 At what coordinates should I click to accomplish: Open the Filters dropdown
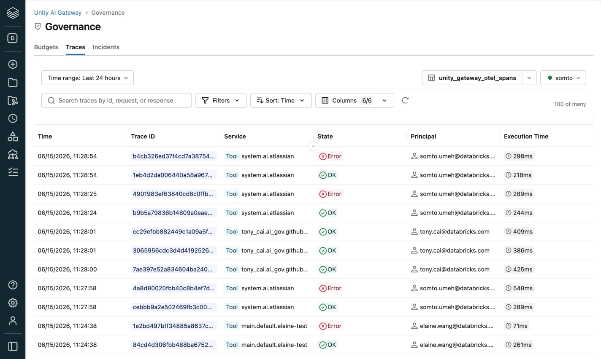(x=221, y=100)
